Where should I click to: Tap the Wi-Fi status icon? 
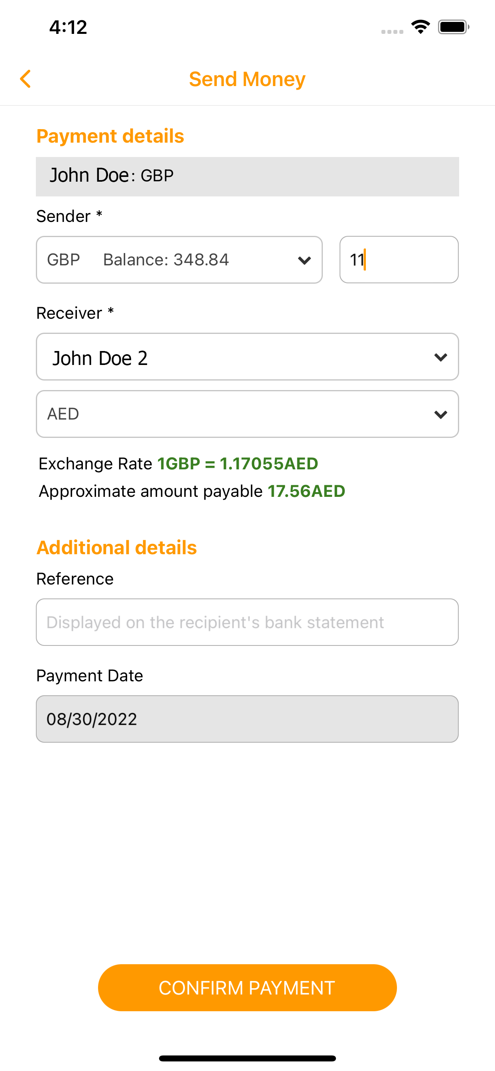[x=420, y=27]
